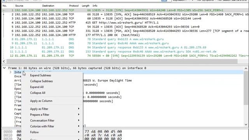Choose Expand Subtrees from context menu
Screen dimensions: 249x140
pyautogui.click(x=40, y=75)
